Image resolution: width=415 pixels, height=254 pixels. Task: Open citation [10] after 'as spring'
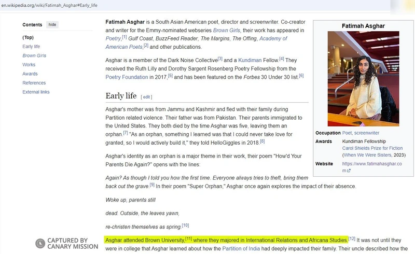(186, 225)
